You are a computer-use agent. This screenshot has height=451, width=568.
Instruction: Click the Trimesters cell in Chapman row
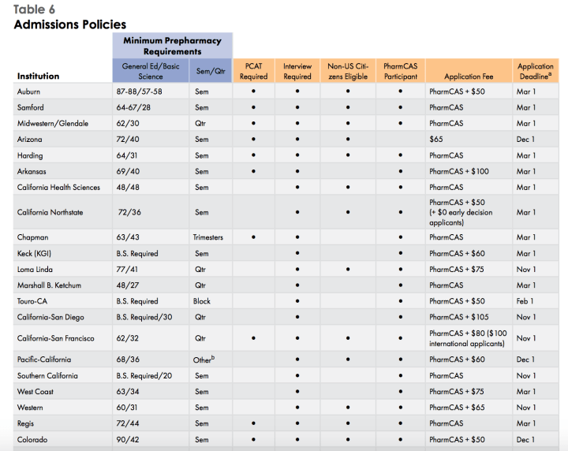208,237
